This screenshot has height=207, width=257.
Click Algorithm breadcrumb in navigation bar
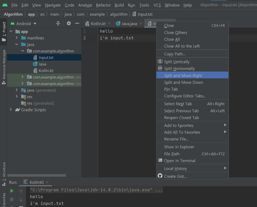[13, 14]
